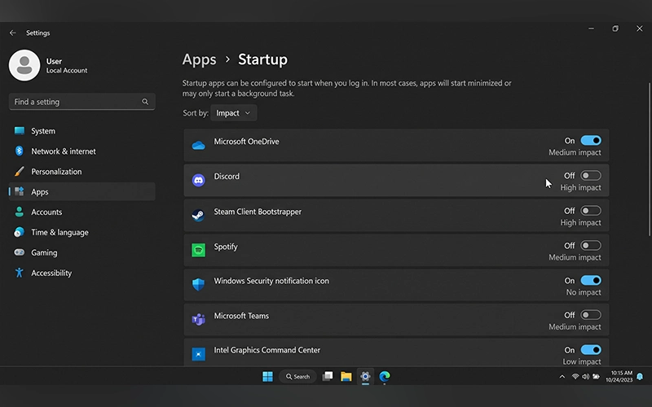This screenshot has width=652, height=407.
Task: Enable Steam Client Bootstrapper startup toggle
Action: 591,211
